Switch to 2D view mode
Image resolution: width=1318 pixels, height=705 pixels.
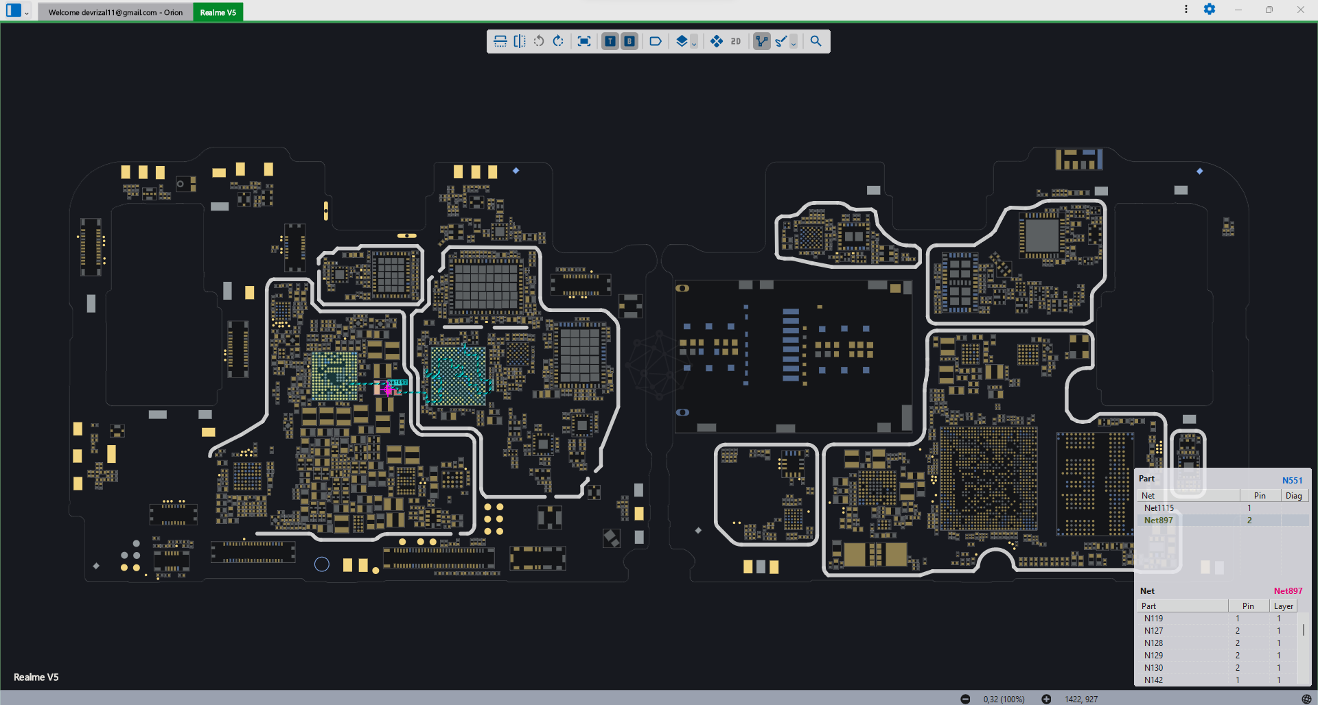tap(736, 41)
